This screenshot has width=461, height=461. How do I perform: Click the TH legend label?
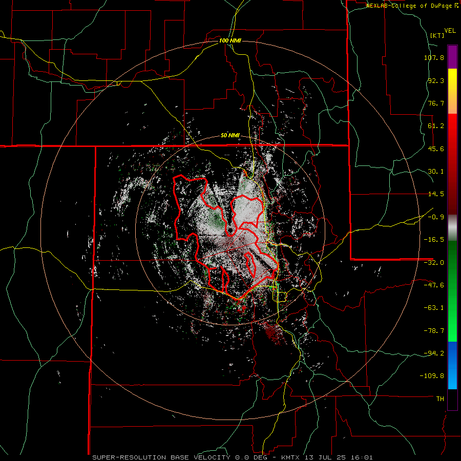(x=440, y=399)
